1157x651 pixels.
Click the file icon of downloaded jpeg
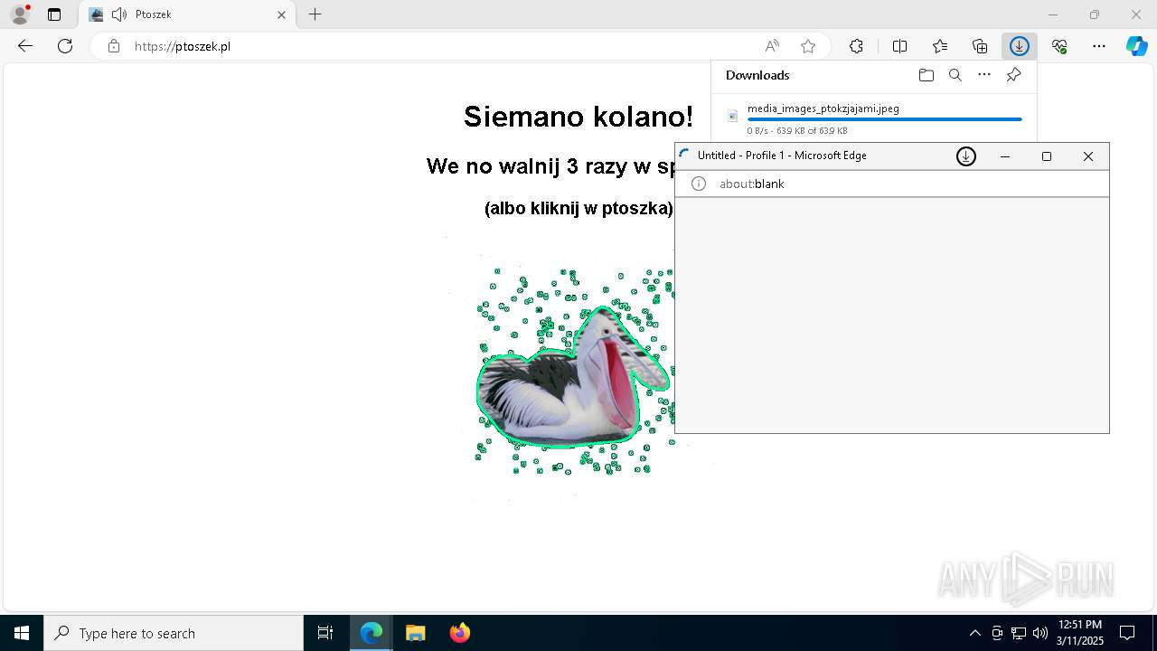point(733,116)
